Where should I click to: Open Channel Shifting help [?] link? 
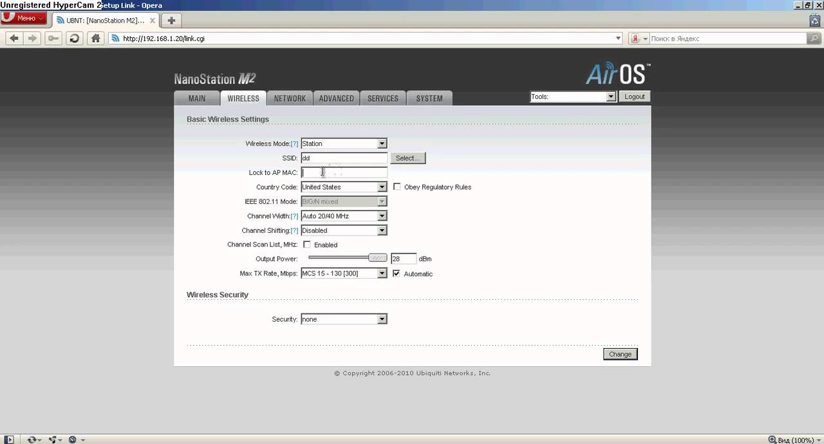(x=294, y=230)
